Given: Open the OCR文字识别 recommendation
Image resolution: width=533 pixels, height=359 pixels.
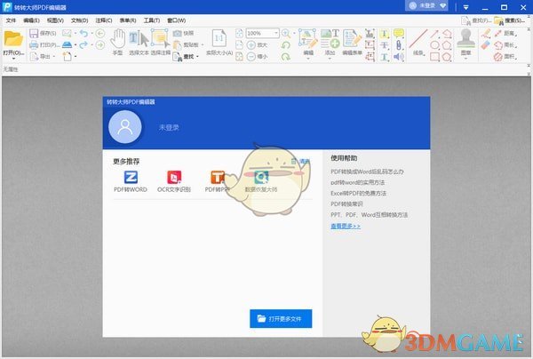Looking at the screenshot, I should [174, 181].
